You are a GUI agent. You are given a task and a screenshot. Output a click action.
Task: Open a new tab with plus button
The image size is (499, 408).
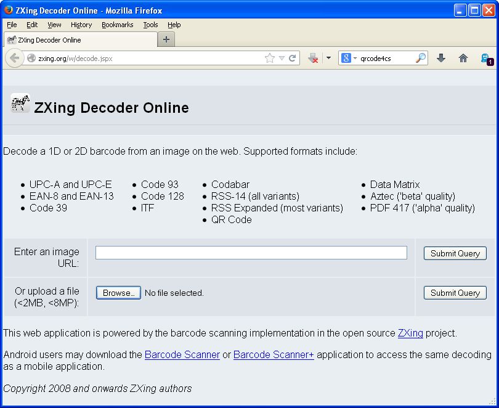tap(166, 39)
